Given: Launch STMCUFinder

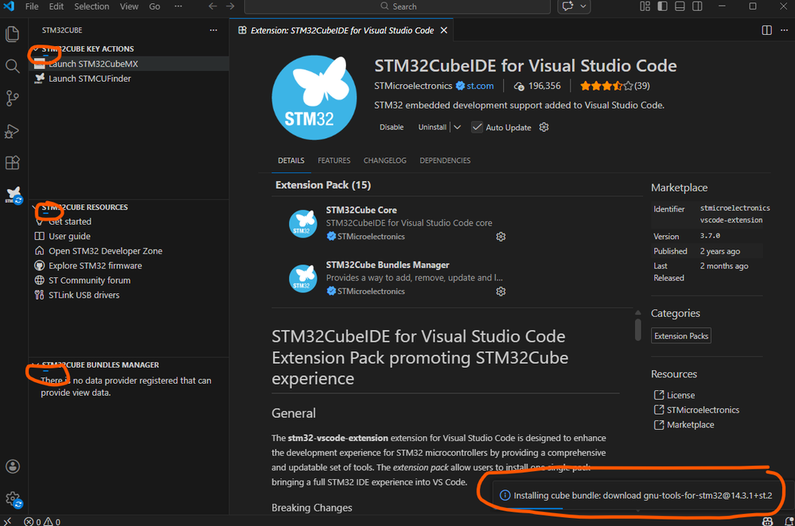Looking at the screenshot, I should point(129,79).
